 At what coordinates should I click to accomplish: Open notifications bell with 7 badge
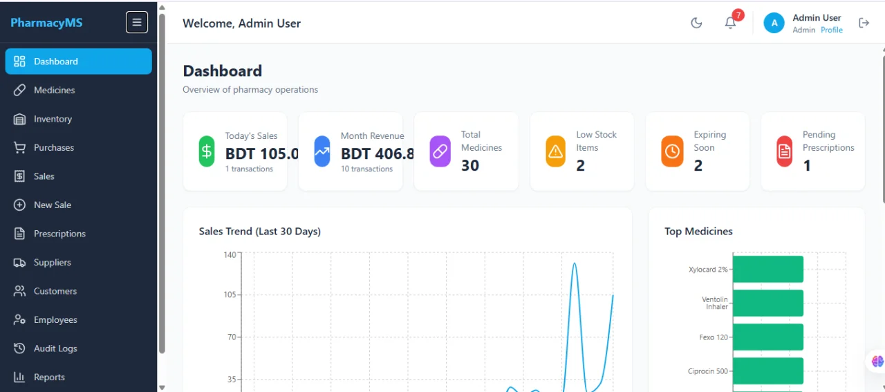730,23
